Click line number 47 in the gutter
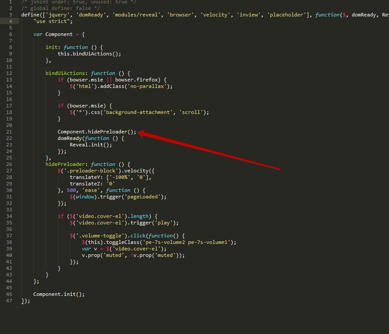The image size is (389, 334). pyautogui.click(x=9, y=301)
